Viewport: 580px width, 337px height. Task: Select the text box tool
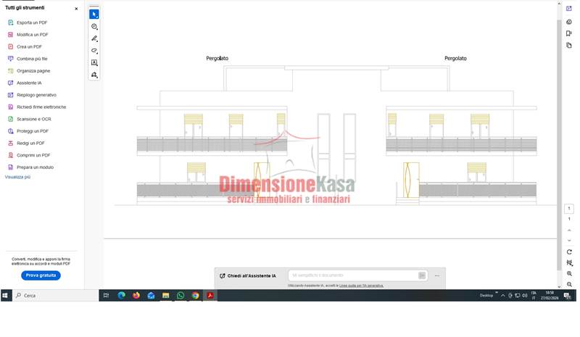coord(94,63)
